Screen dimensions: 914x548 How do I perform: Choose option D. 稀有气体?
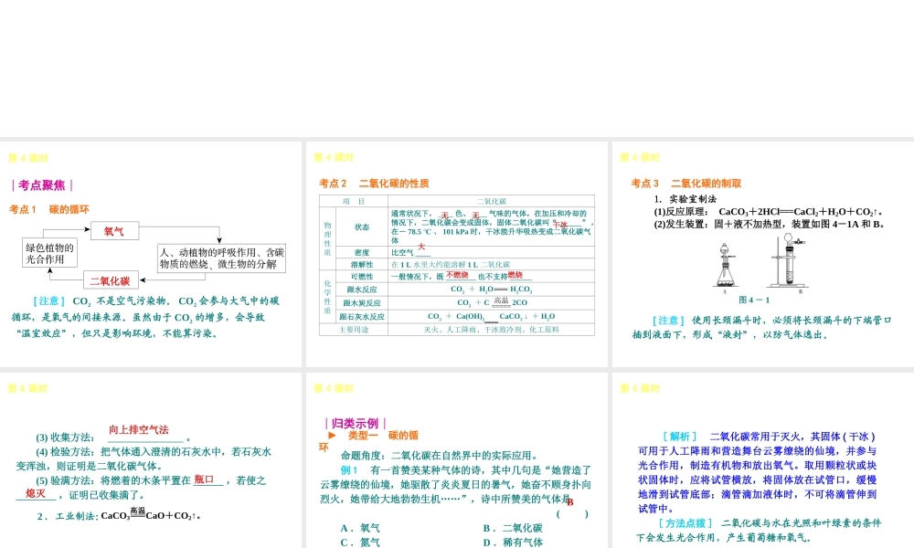[513, 543]
